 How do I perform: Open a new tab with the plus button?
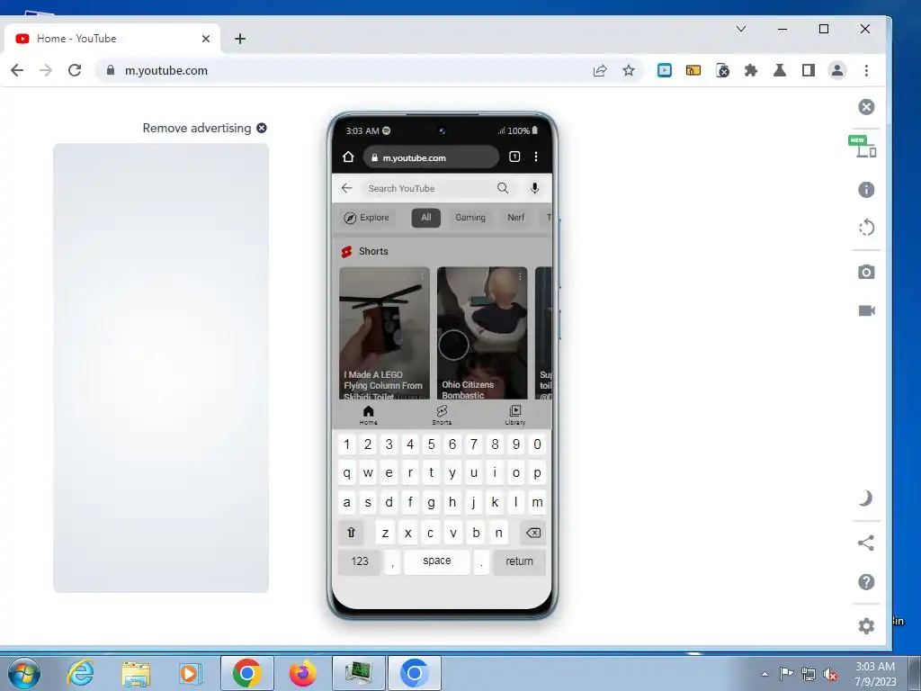239,39
